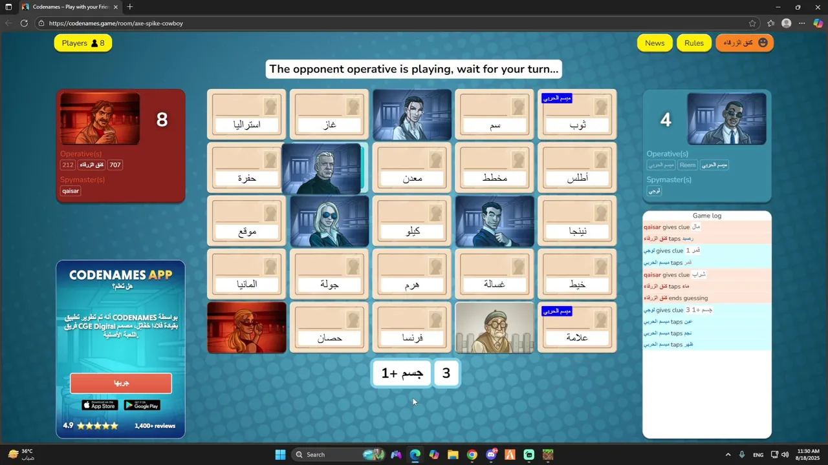Select the خيط word card
Viewport: 828px width, 465px height.
click(x=577, y=274)
